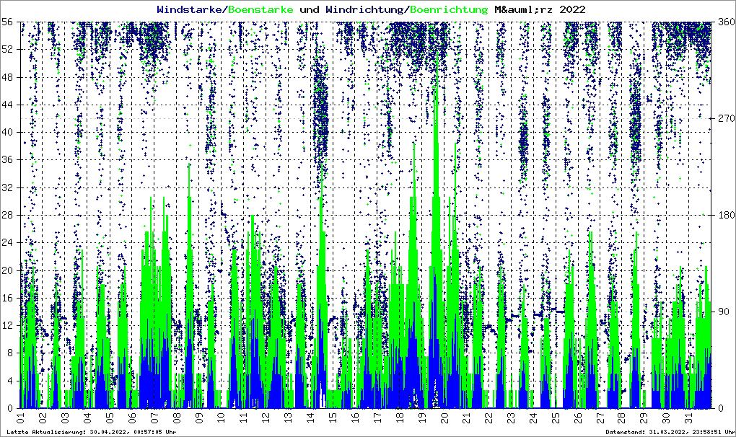
Task: Click the 56 label on left axis
Action: pos(9,22)
